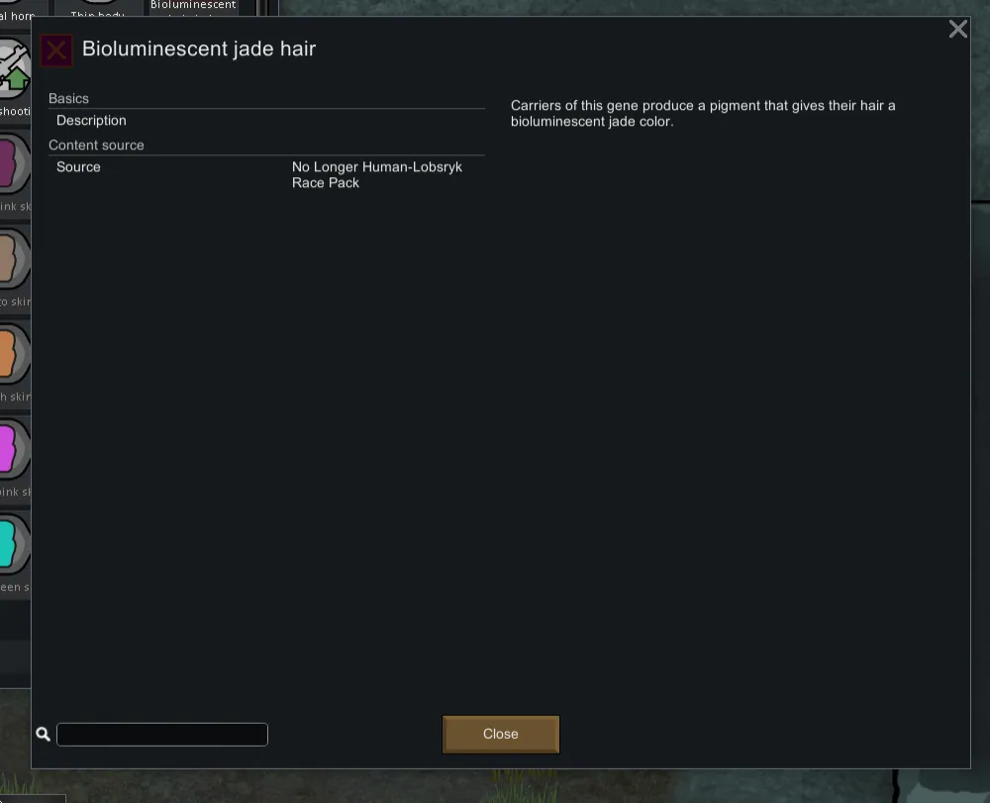The width and height of the screenshot is (990, 803).
Task: Click the dark red gene icon beside the title
Action: point(56,50)
